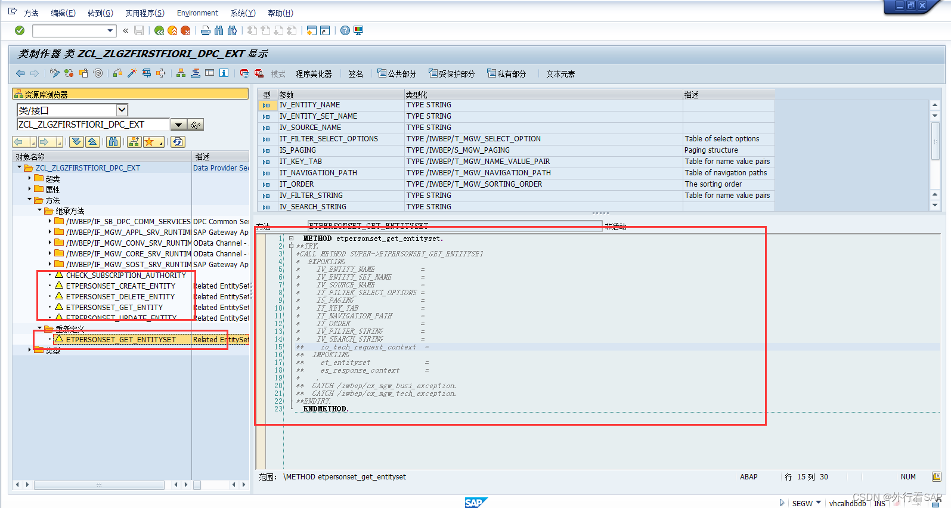Viewport: 951px width, 508px height.
Task: Click the repository browser horizontal scrollbar
Action: [99, 485]
